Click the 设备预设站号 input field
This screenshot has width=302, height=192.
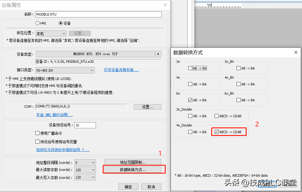pyautogui.click(x=85, y=125)
